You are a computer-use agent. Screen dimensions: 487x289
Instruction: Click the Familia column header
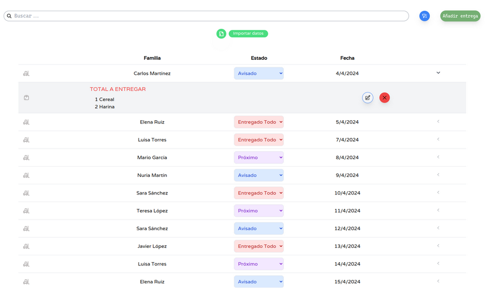tap(152, 58)
